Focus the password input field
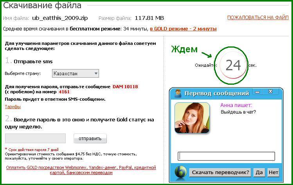The image size is (293, 185). tap(35, 138)
